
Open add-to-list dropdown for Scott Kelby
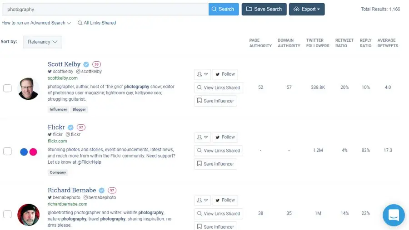(x=202, y=74)
